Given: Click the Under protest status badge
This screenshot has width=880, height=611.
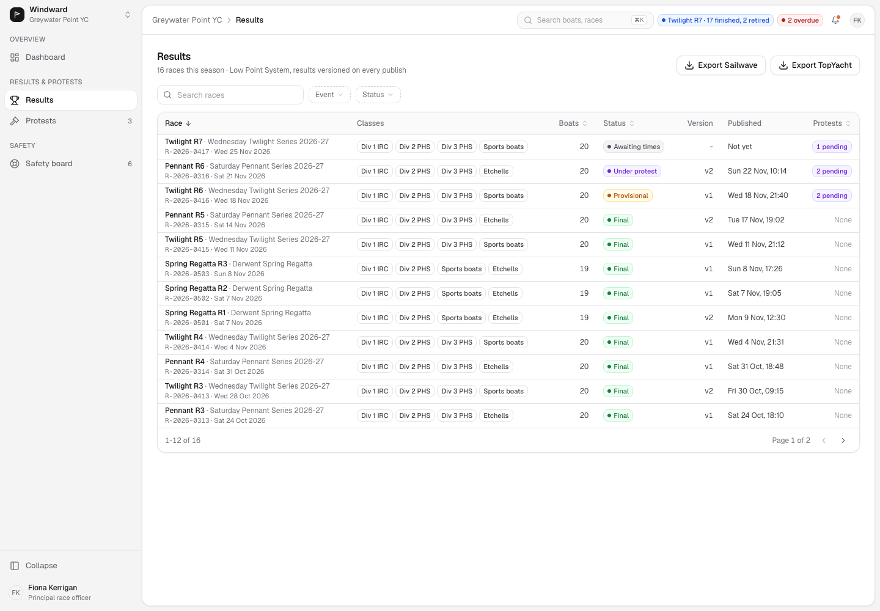Looking at the screenshot, I should pos(632,171).
